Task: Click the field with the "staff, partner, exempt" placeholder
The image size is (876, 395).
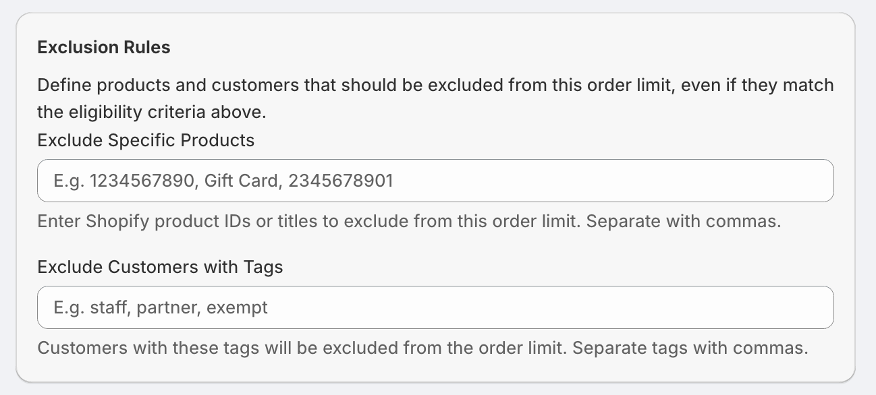Action: (x=435, y=307)
